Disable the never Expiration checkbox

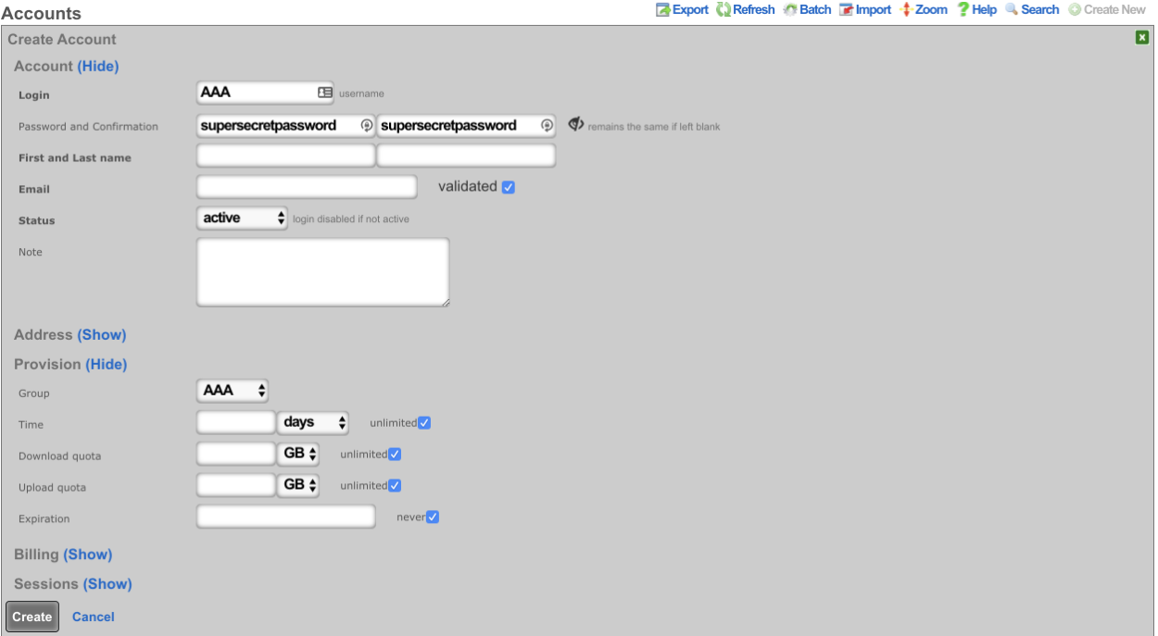pos(432,518)
